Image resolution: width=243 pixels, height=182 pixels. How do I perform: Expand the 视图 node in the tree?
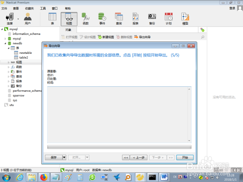pyautogui.click(x=9, y=62)
